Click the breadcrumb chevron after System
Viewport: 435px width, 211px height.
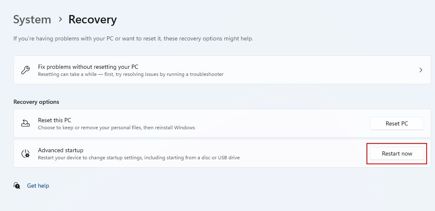pyautogui.click(x=60, y=19)
